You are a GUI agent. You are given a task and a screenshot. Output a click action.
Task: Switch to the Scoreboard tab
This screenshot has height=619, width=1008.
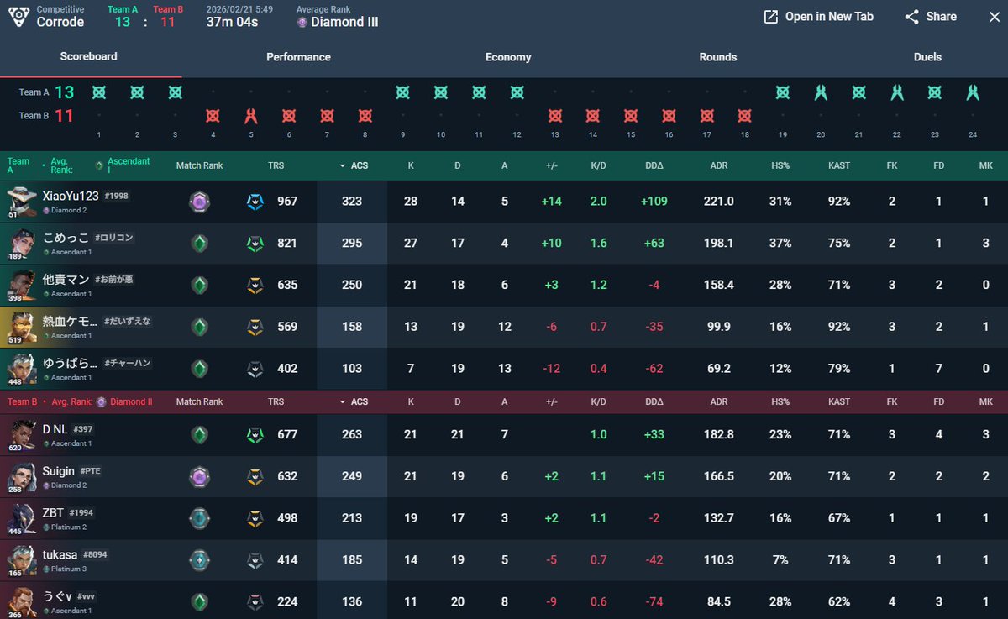pos(88,57)
